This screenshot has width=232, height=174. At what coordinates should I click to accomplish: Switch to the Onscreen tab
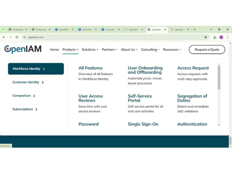click(x=110, y=29)
